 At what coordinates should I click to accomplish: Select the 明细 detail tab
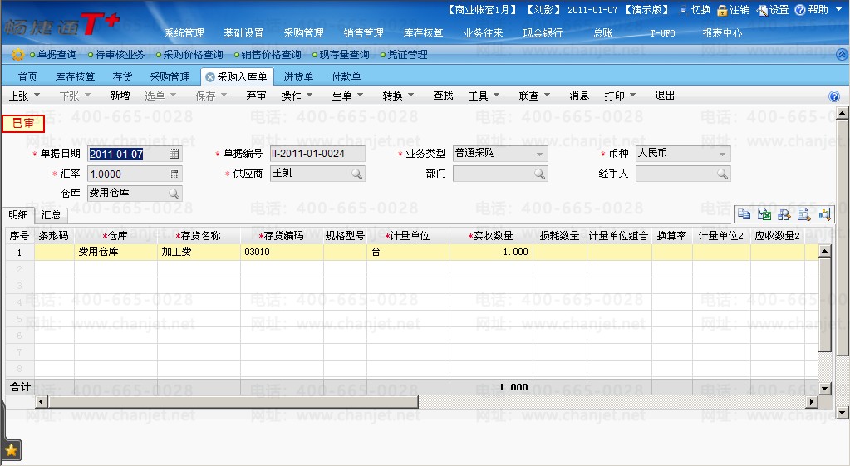pyautogui.click(x=18, y=215)
